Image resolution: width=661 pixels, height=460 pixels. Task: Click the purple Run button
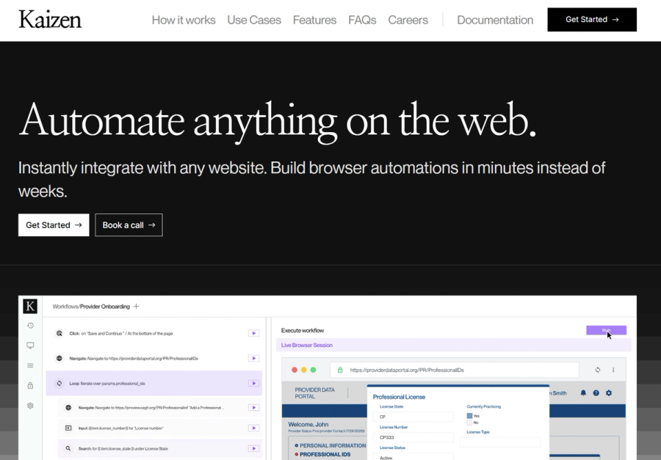tap(606, 330)
